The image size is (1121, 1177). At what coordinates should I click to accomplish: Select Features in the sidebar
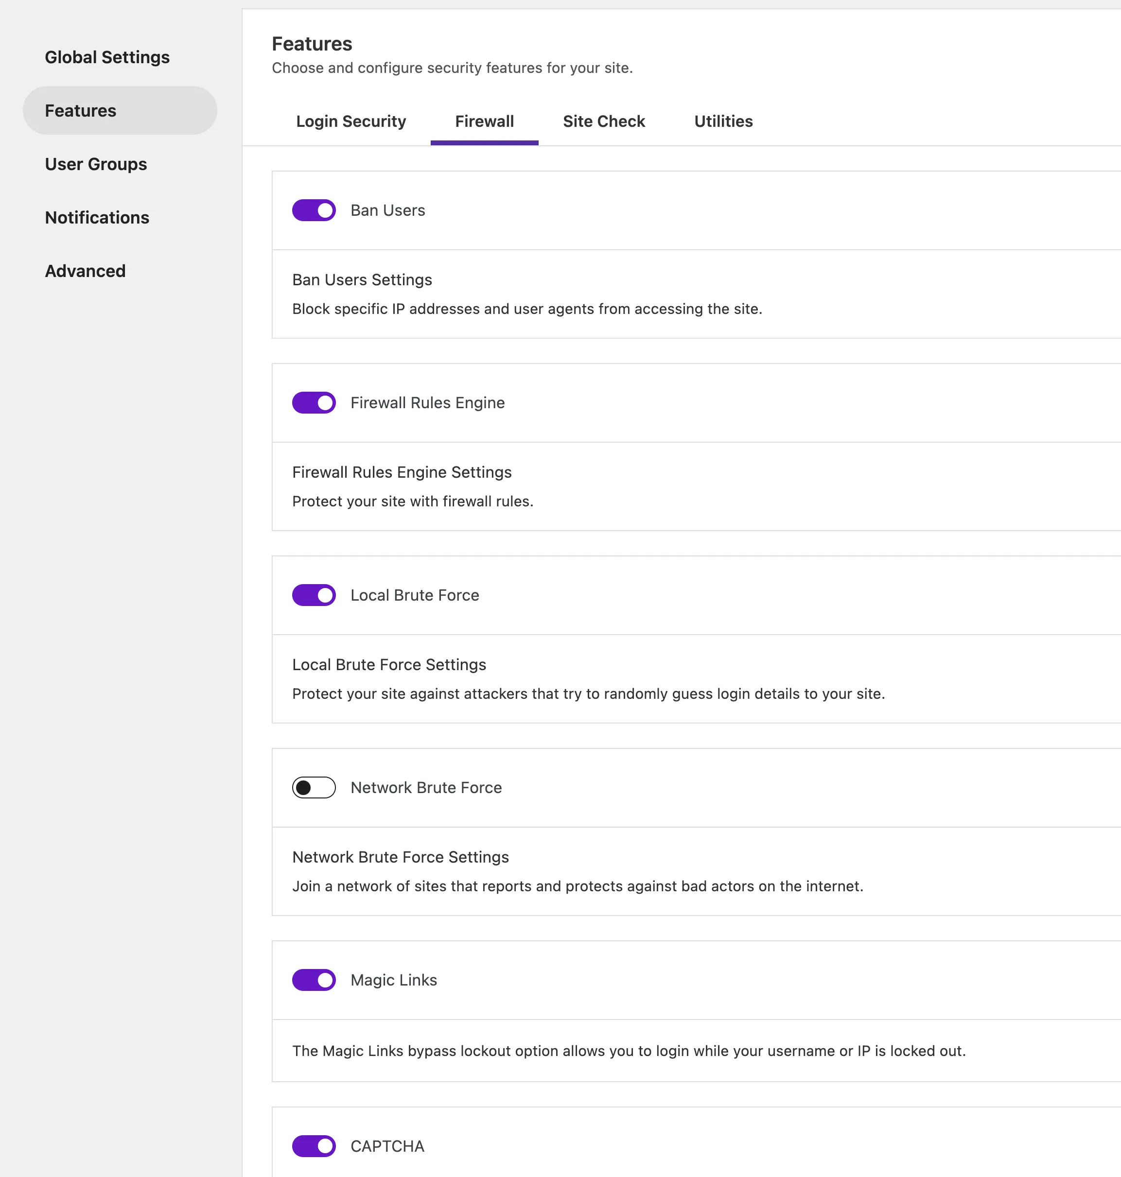81,110
